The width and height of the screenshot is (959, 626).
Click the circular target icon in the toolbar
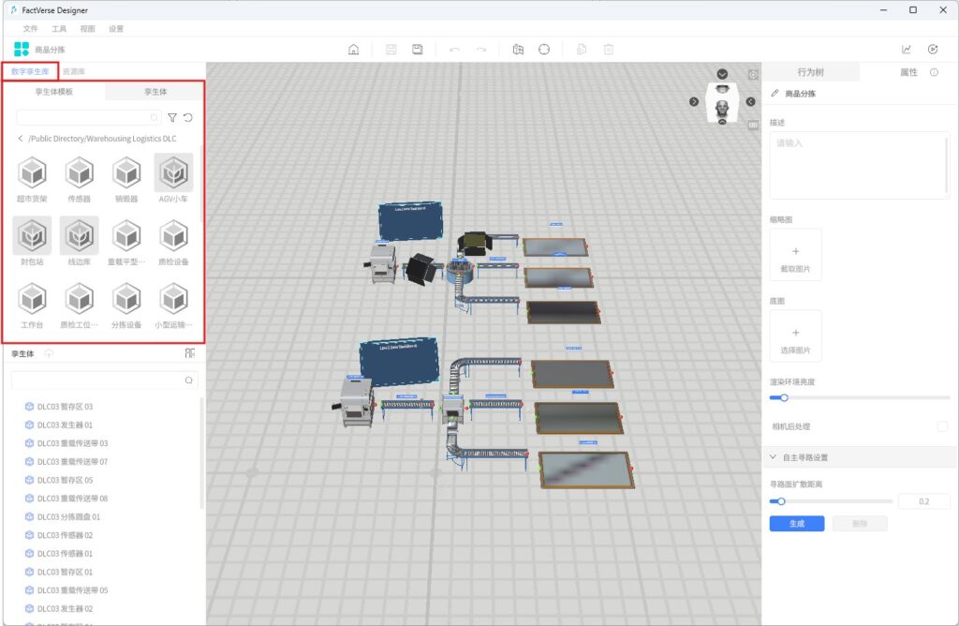(x=544, y=50)
